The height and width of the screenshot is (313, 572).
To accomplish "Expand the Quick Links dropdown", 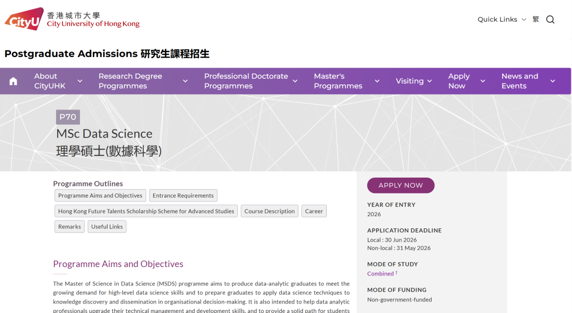I will [502, 20].
